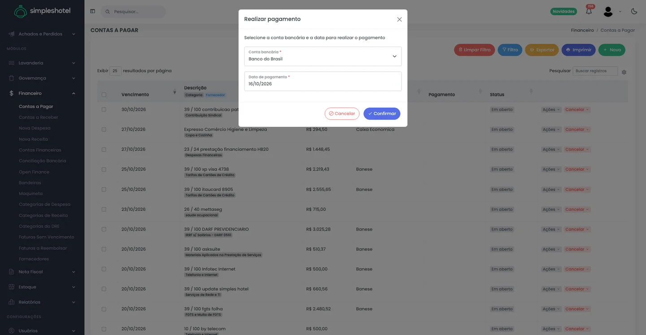Click the Achados e Perdidos icon
Image resolution: width=646 pixels, height=335 pixels.
[12, 34]
